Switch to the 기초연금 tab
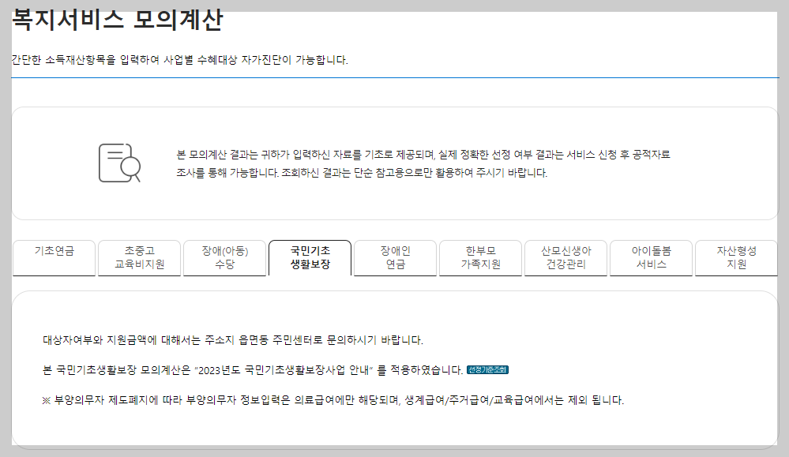 53,257
